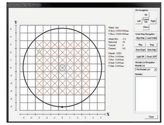Select the green alignment die marker
Viewport: 164px width, 125px height.
pyautogui.click(x=39, y=52)
